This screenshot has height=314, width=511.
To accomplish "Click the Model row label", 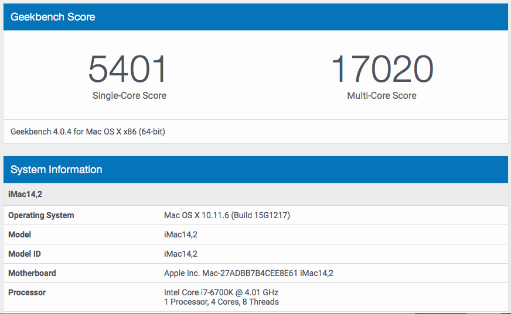I will click(19, 234).
